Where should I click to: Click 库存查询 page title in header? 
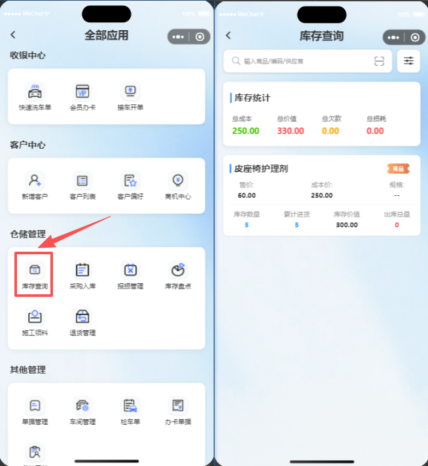(x=322, y=36)
